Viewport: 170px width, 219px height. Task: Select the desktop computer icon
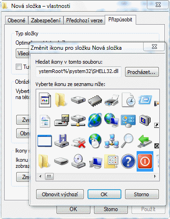[95, 162]
